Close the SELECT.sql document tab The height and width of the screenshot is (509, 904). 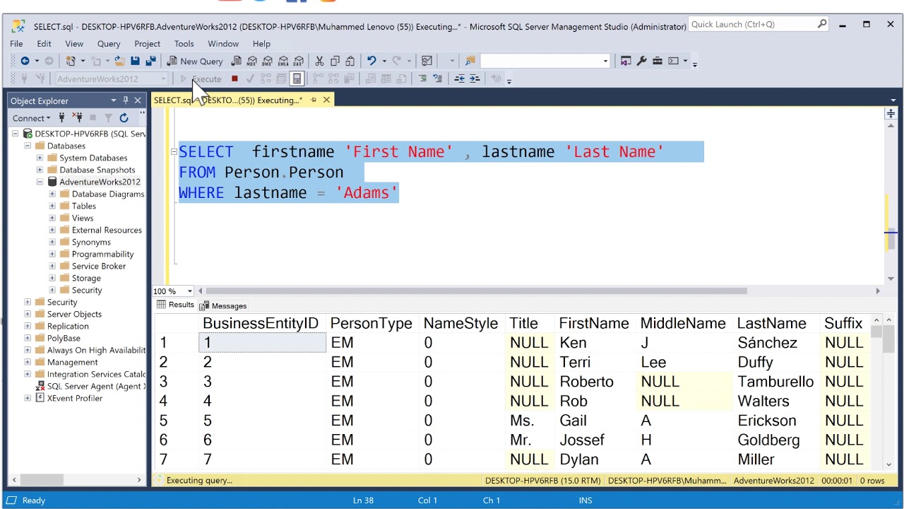(x=326, y=100)
